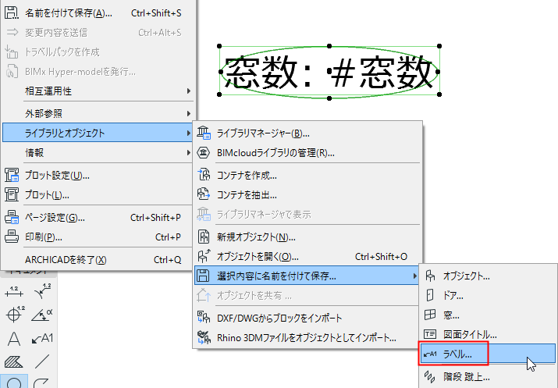Open BIMcloudライブラリの管理(R)... entry
This screenshot has height=388, width=558.
[307, 153]
